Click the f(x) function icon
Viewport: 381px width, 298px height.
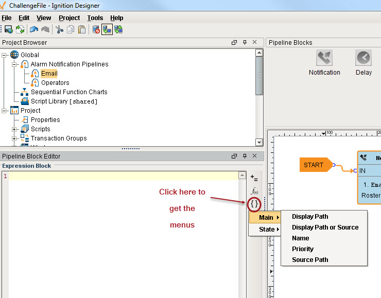254,191
